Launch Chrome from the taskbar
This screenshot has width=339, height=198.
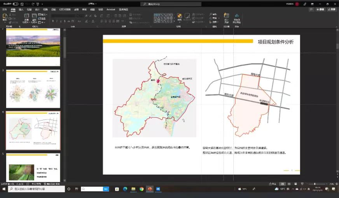click(x=142, y=189)
